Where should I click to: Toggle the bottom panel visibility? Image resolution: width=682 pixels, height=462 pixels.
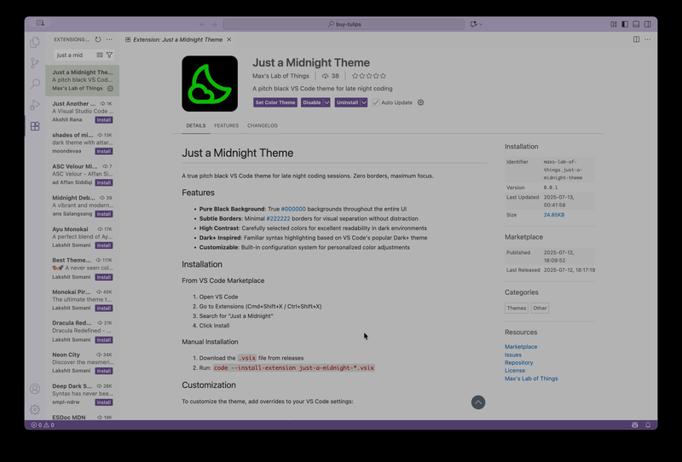(636, 25)
